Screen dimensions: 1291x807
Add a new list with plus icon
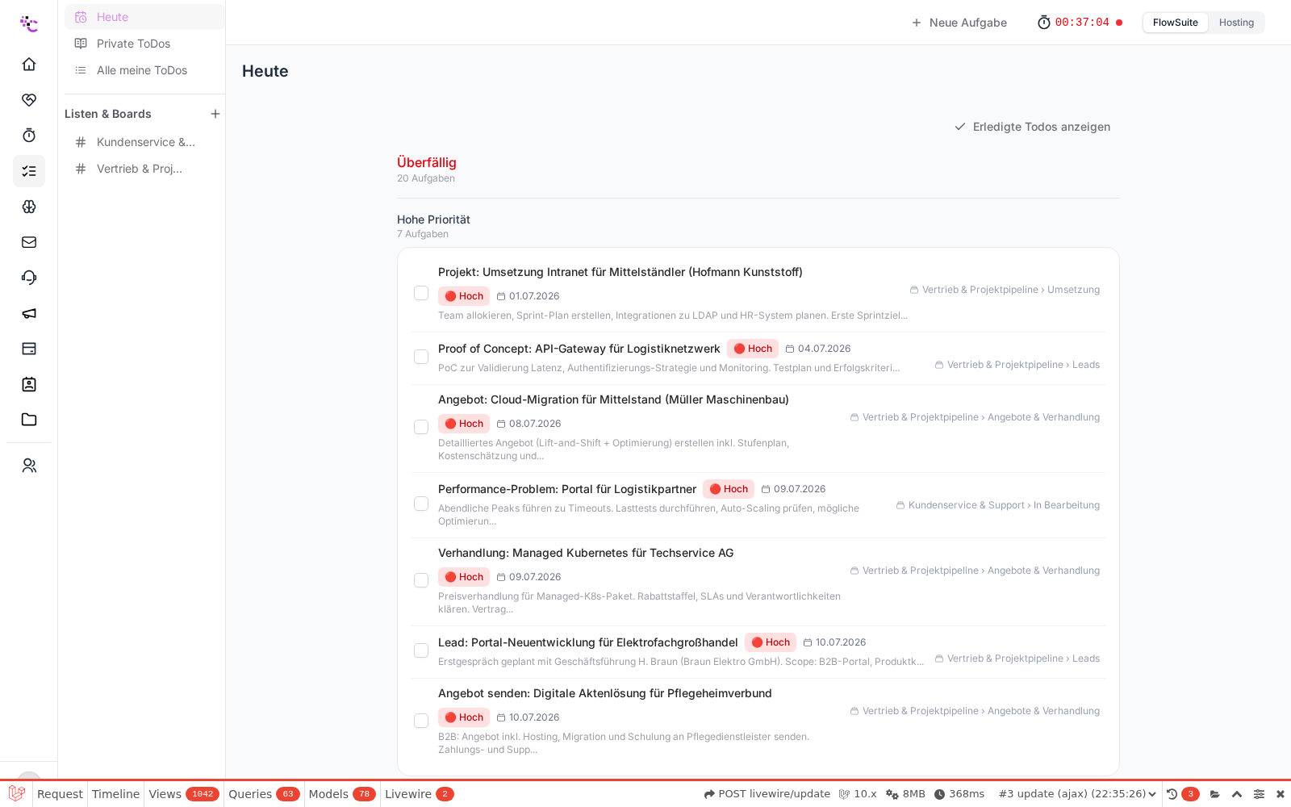click(215, 114)
